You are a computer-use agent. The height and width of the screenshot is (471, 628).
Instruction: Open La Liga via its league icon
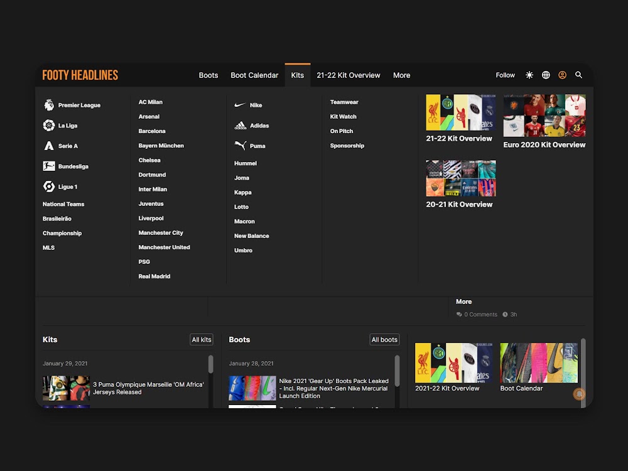49,126
